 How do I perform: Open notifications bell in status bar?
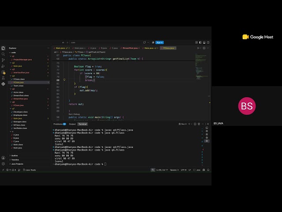208,170
